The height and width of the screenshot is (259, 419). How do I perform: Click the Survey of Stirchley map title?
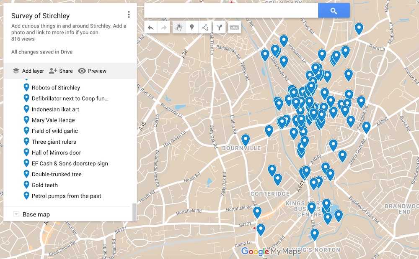coord(41,16)
